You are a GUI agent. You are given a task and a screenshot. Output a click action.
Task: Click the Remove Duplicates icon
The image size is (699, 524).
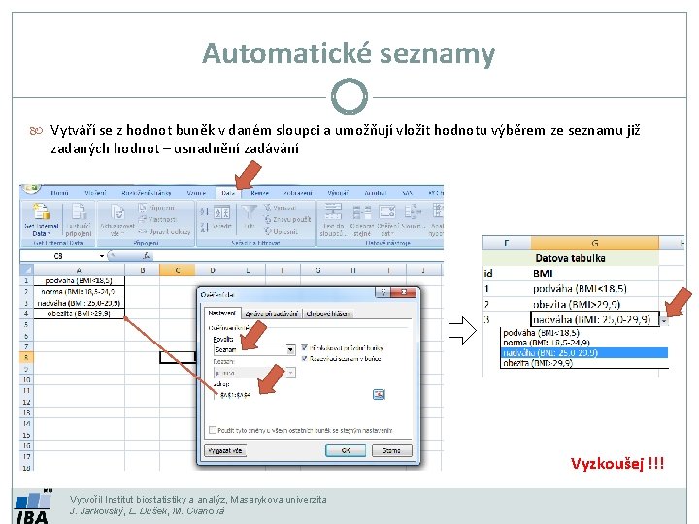[362, 213]
